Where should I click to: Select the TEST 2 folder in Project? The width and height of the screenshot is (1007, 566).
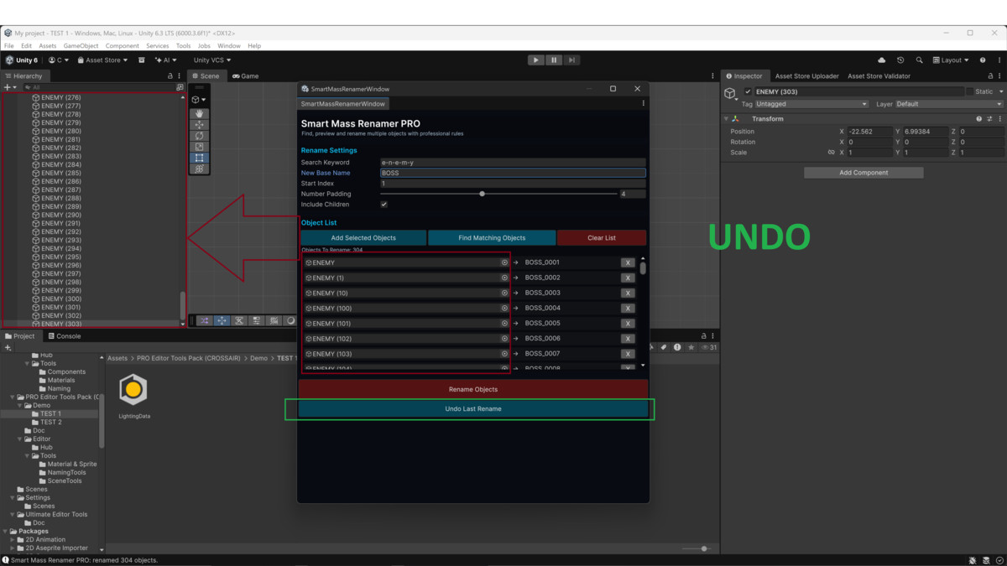51,423
